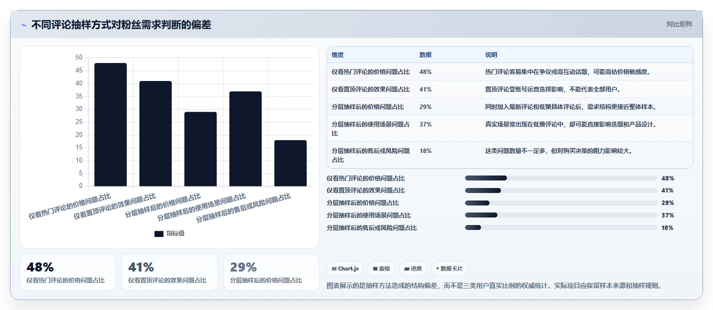The image size is (713, 310).
Task: Click the 进度 chip
Action: click(x=413, y=268)
